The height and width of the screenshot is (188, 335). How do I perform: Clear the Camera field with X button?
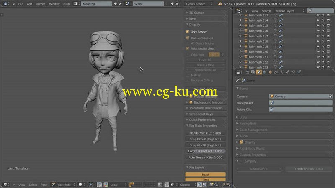pos(330,97)
